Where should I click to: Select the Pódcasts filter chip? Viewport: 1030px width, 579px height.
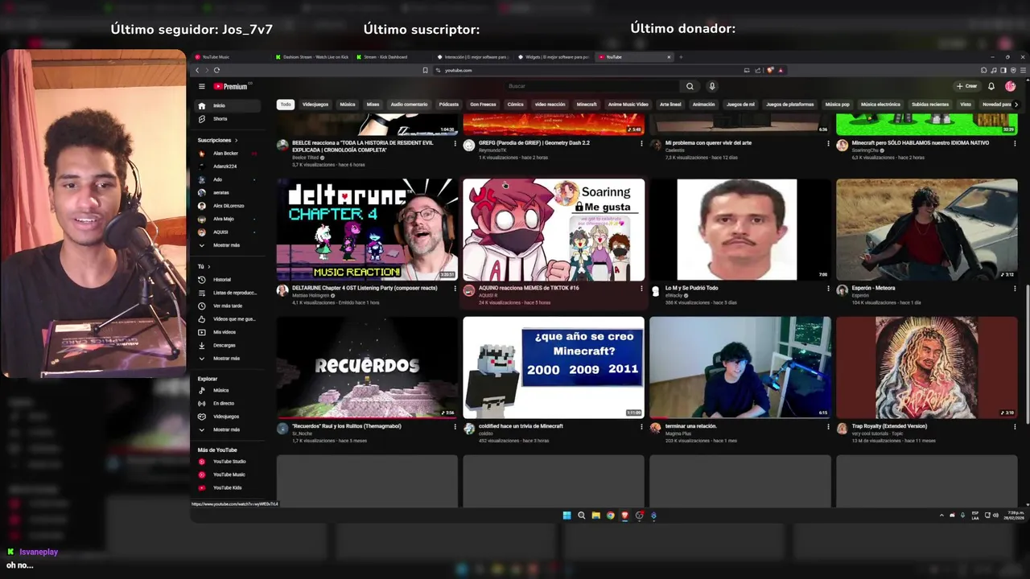point(449,105)
